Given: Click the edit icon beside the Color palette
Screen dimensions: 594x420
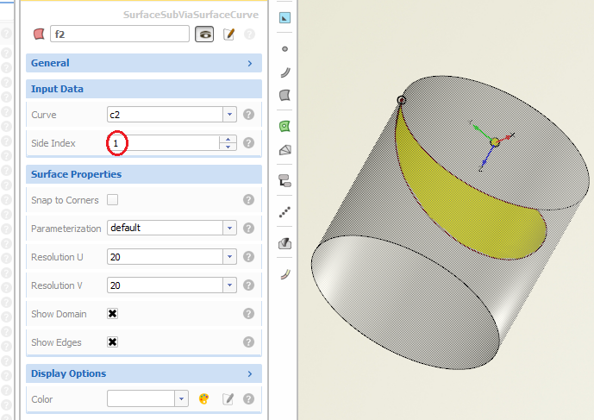Looking at the screenshot, I should tap(228, 398).
